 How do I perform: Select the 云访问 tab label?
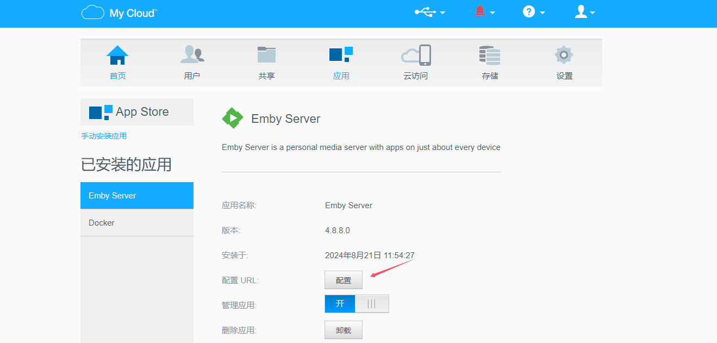pyautogui.click(x=415, y=76)
